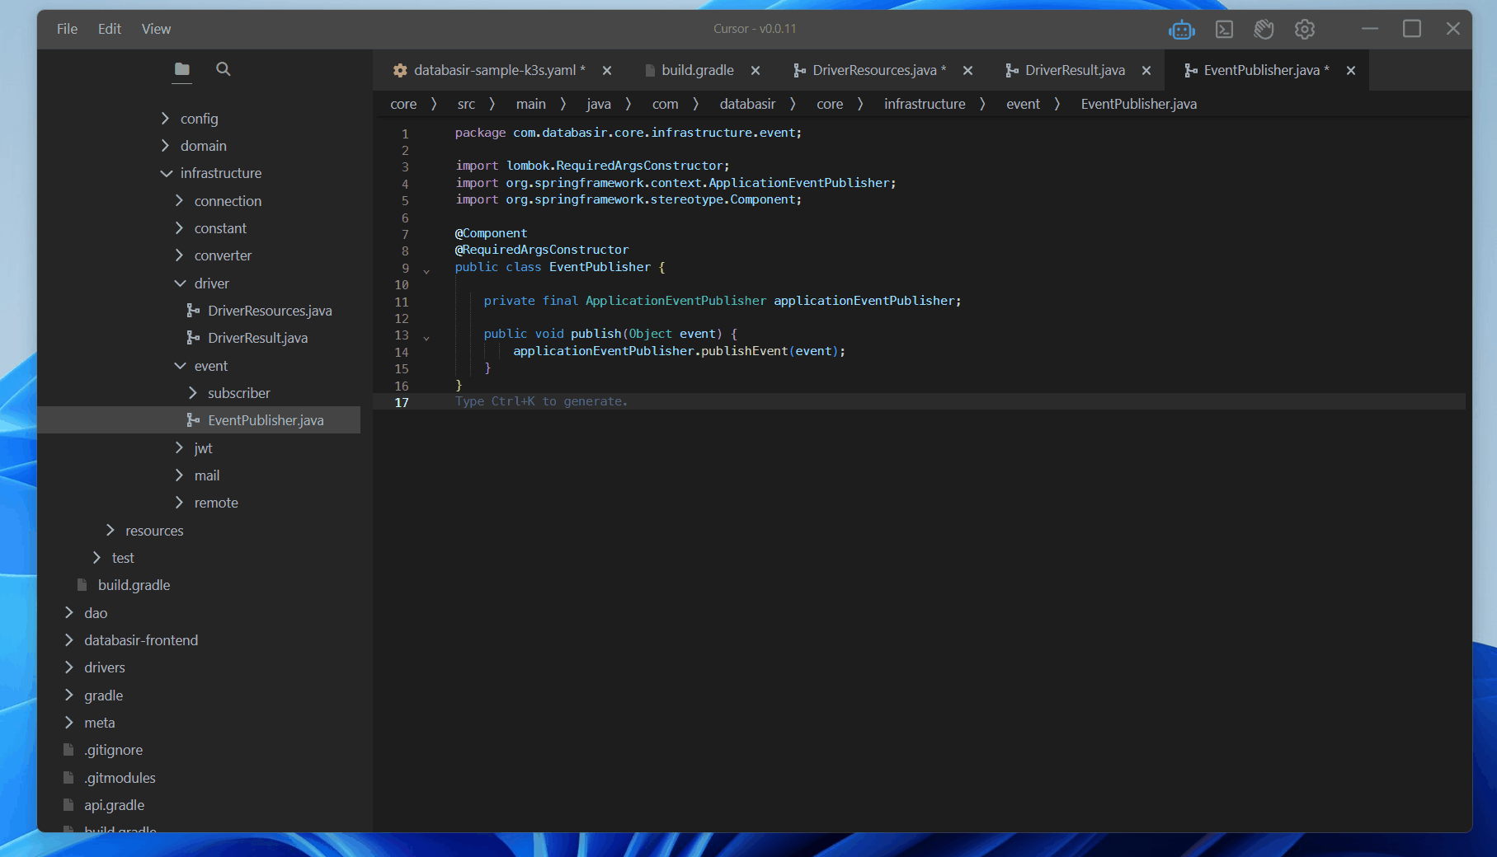1497x857 pixels.
Task: Open settings gear icon
Action: click(x=1304, y=30)
